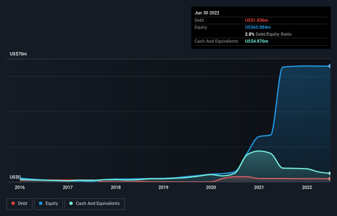This screenshot has width=337, height=216.
Task: Click the 2018 axis label
Action: pyautogui.click(x=116, y=187)
